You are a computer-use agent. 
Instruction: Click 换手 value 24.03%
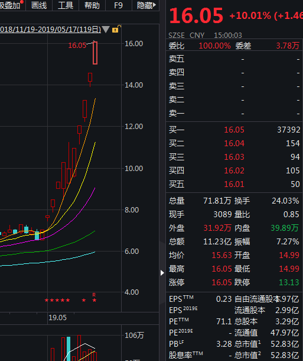(285, 201)
